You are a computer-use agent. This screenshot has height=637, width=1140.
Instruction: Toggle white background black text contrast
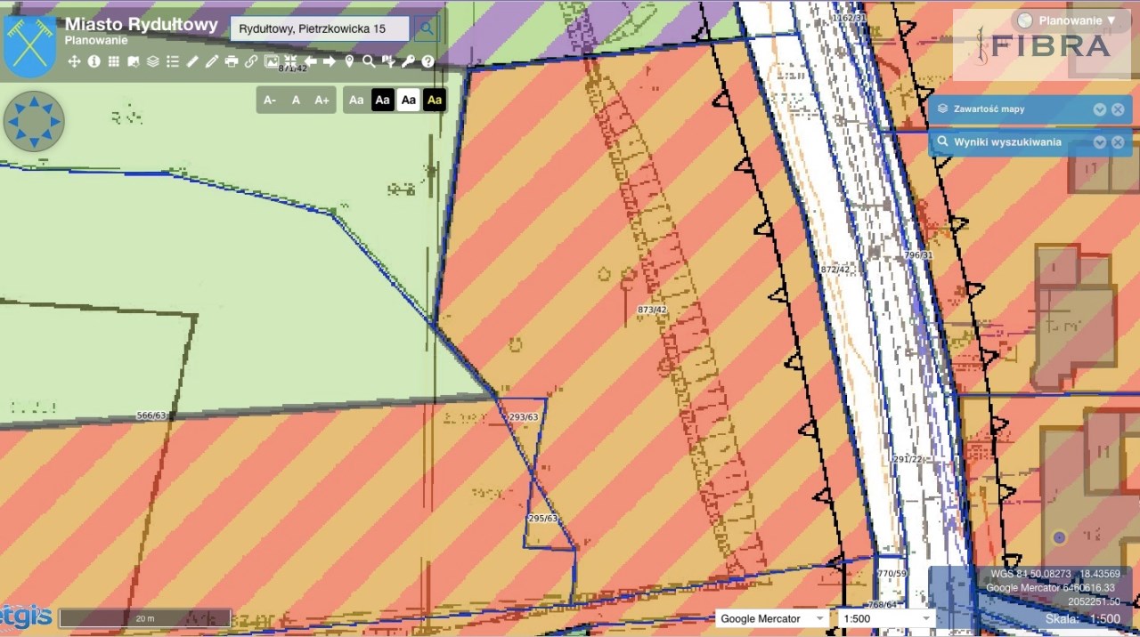(408, 100)
